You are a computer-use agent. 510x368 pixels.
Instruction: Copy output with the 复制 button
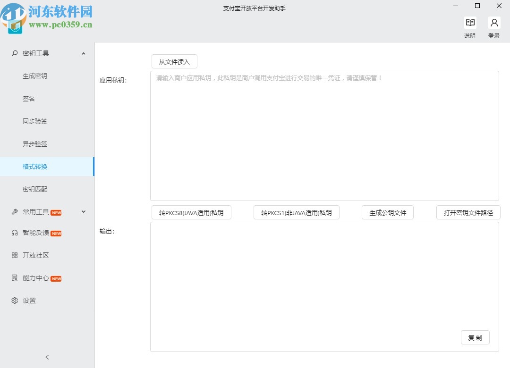pyautogui.click(x=475, y=337)
